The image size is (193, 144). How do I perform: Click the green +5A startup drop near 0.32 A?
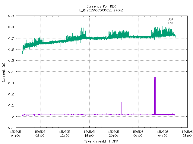tap(22, 68)
